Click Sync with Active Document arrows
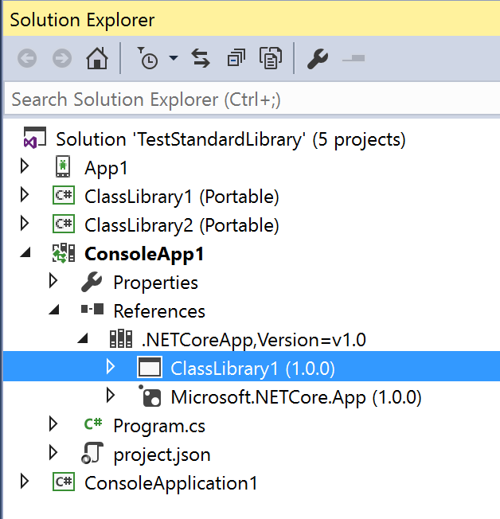500x519 pixels. (201, 58)
